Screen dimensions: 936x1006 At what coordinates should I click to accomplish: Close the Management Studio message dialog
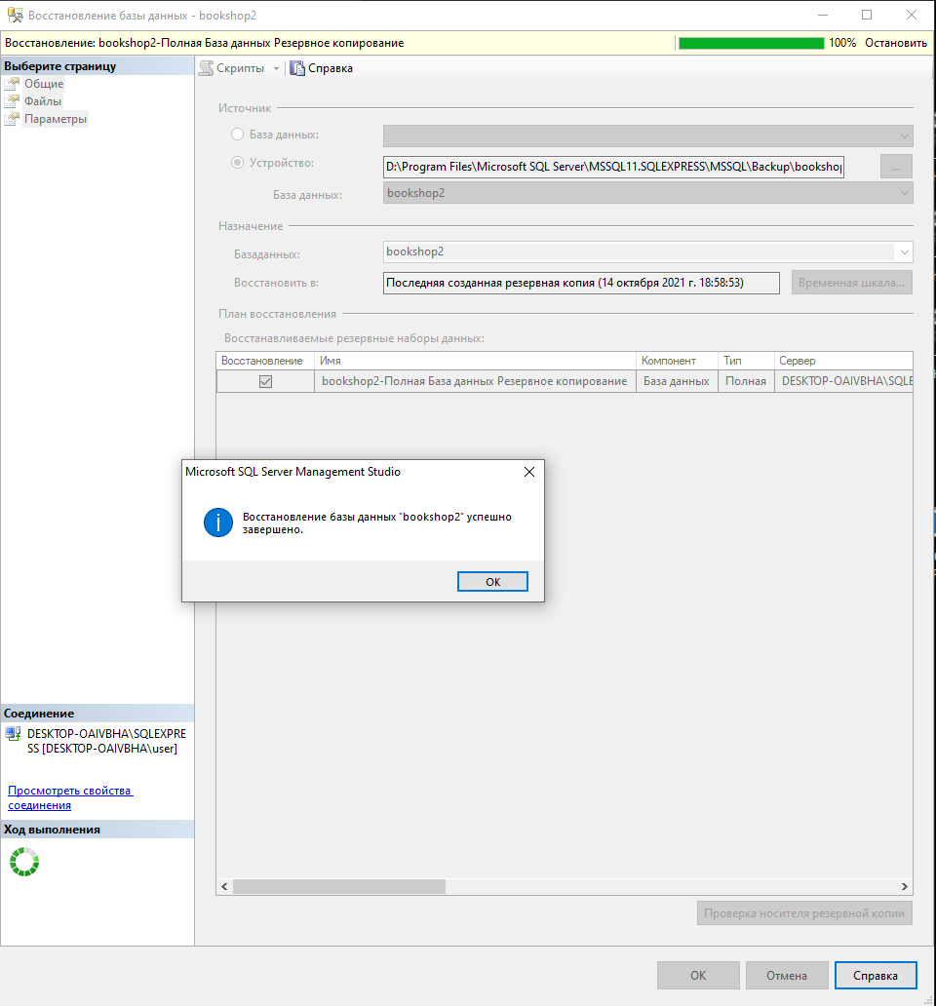(529, 472)
